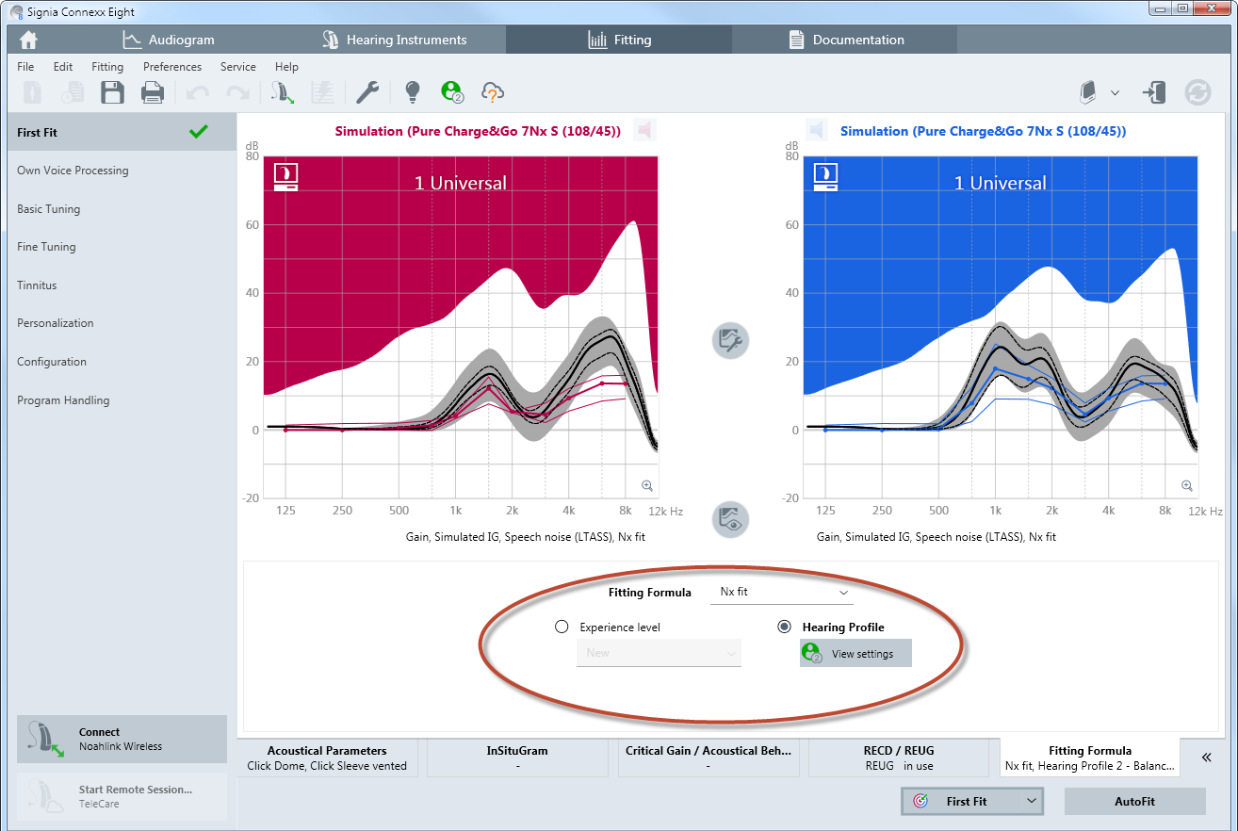This screenshot has width=1238, height=831.
Task: Open the Service menu
Action: click(238, 67)
